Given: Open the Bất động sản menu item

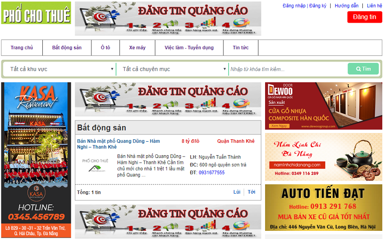Looking at the screenshot, I should tap(67, 48).
